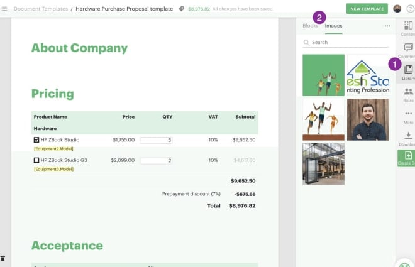This screenshot has width=415, height=267.
Task: Edit QTY field for HP ZBook Studio
Action: click(156, 140)
